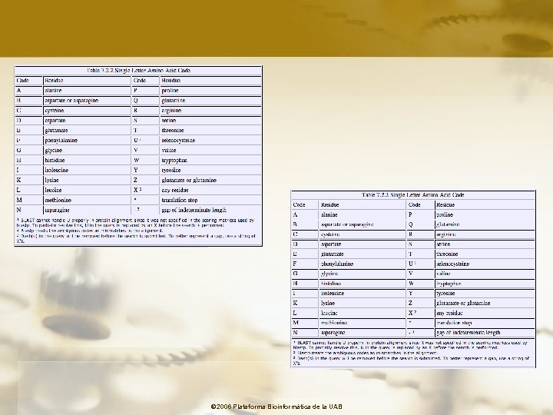Click 'phenylalanine' in the lower-right table

pyautogui.click(x=337, y=264)
